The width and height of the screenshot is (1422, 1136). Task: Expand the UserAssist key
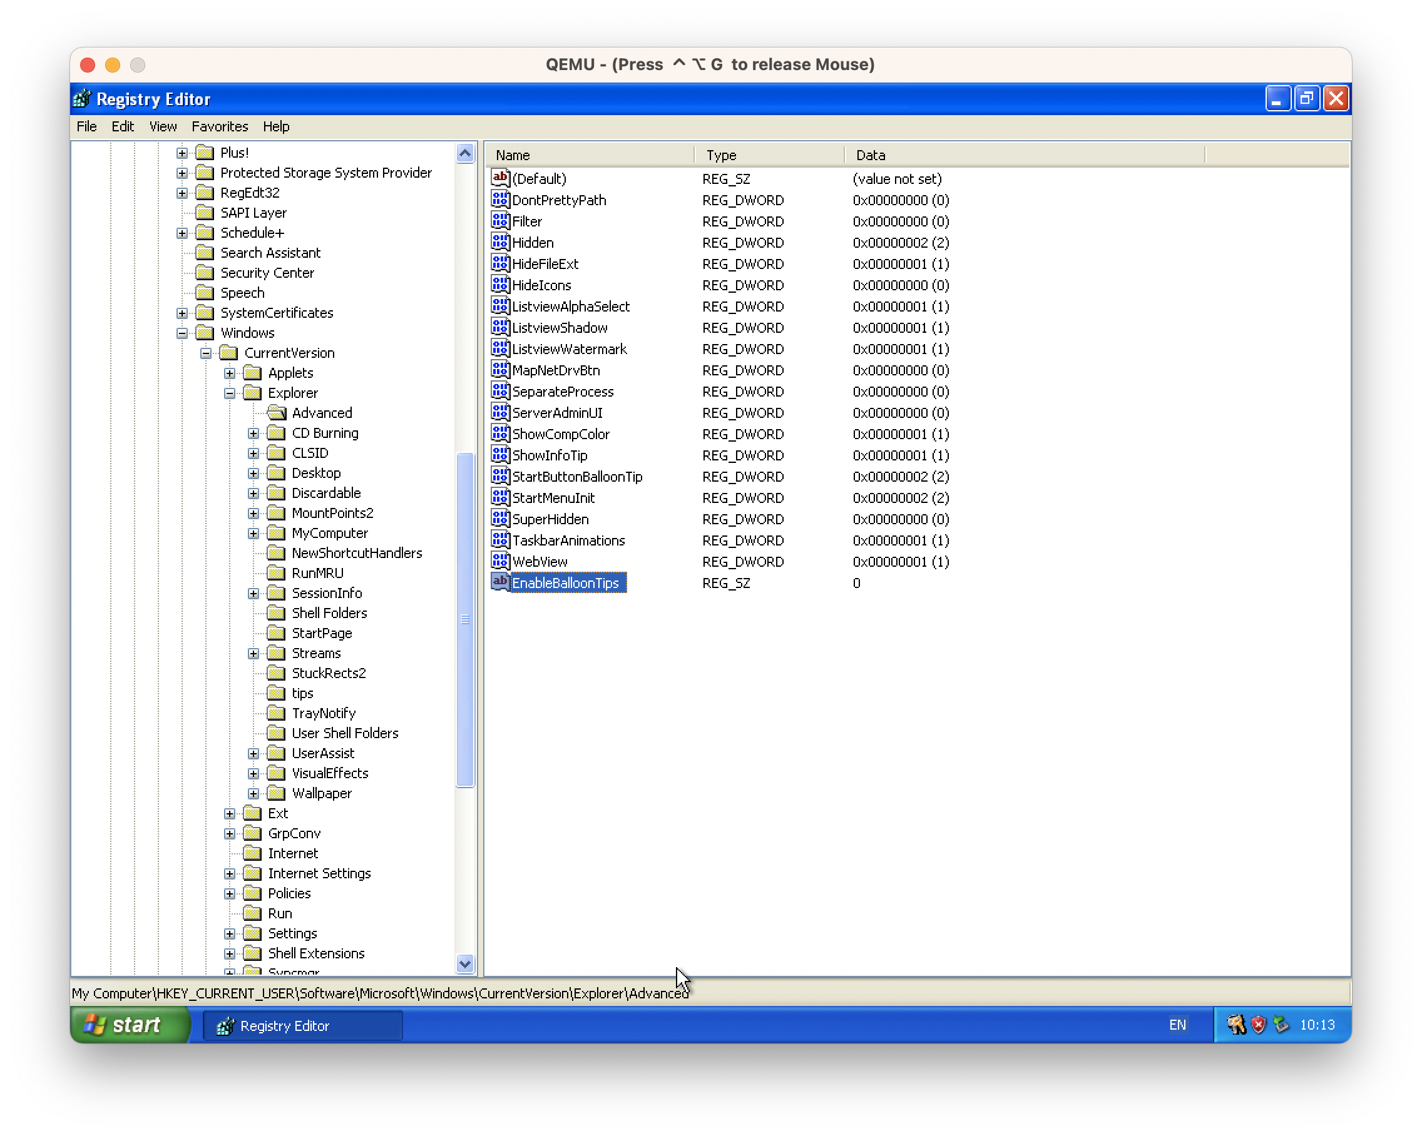point(253,753)
